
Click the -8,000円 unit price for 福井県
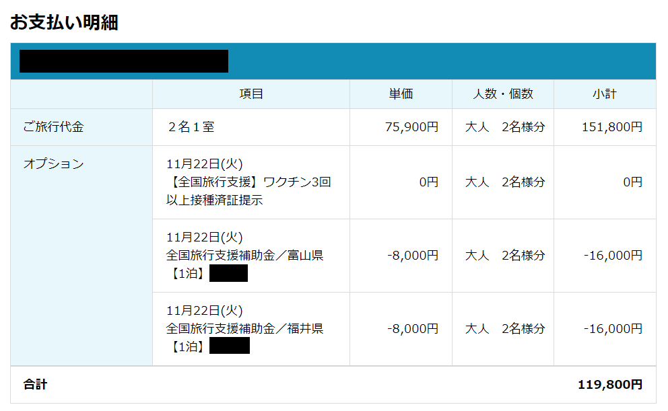(413, 329)
